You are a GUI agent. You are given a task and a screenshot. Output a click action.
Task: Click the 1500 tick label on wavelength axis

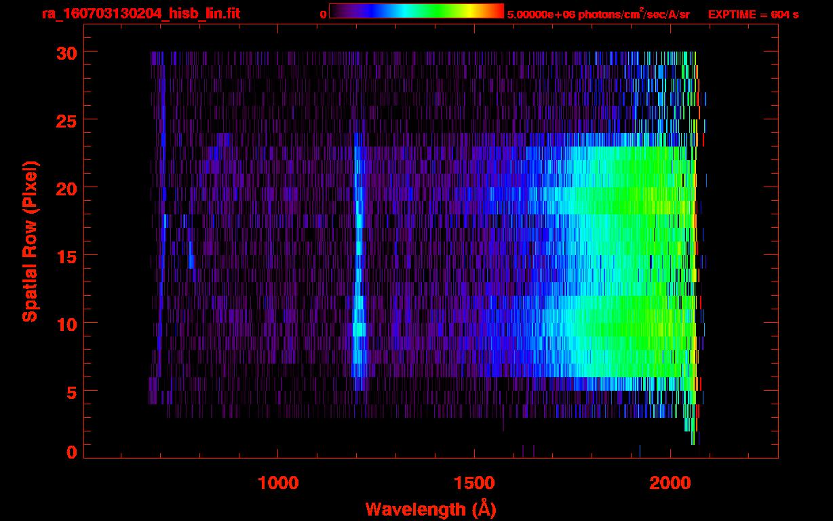tap(474, 483)
